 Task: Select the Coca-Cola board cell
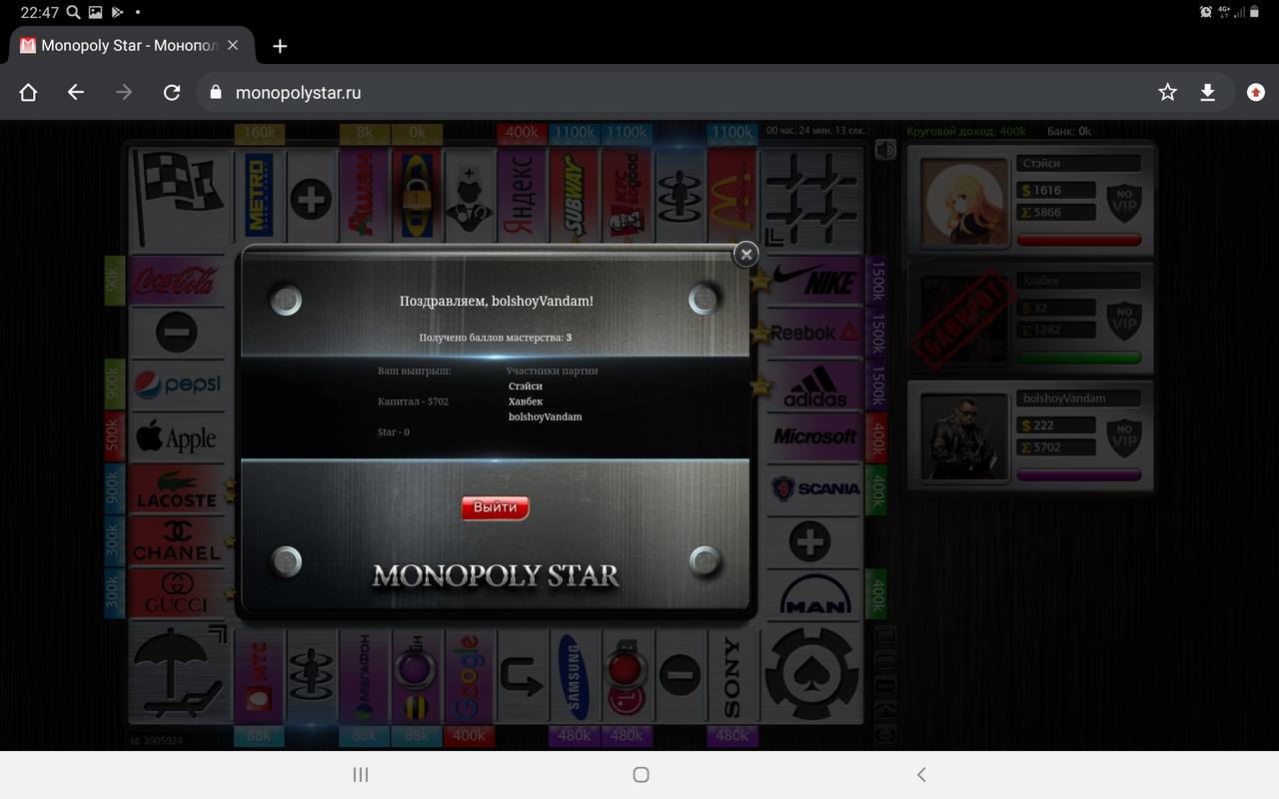[x=179, y=281]
